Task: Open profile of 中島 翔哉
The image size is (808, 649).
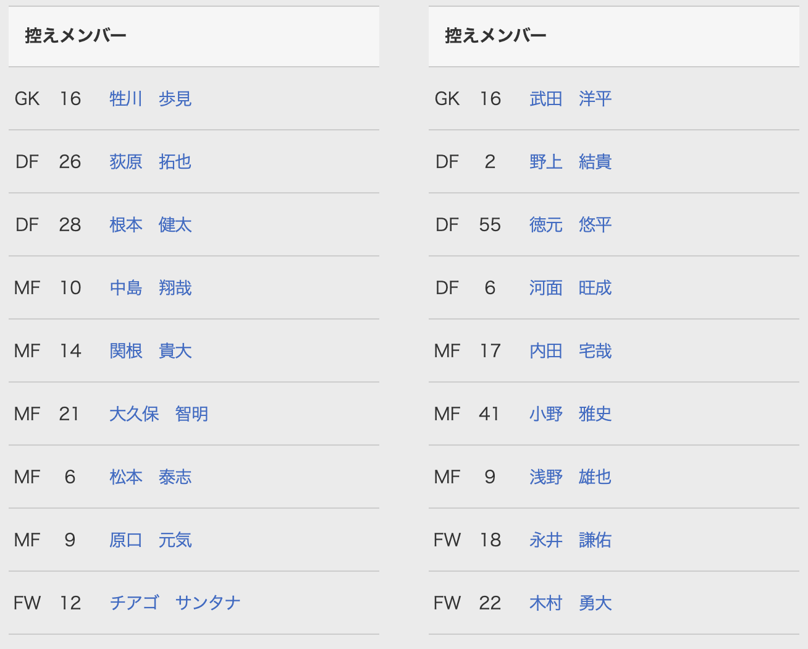Action: [x=150, y=288]
